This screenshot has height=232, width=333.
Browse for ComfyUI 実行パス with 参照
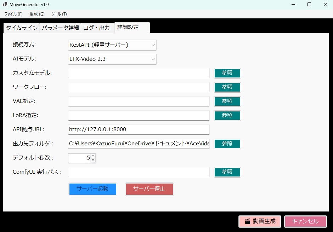coord(227,172)
